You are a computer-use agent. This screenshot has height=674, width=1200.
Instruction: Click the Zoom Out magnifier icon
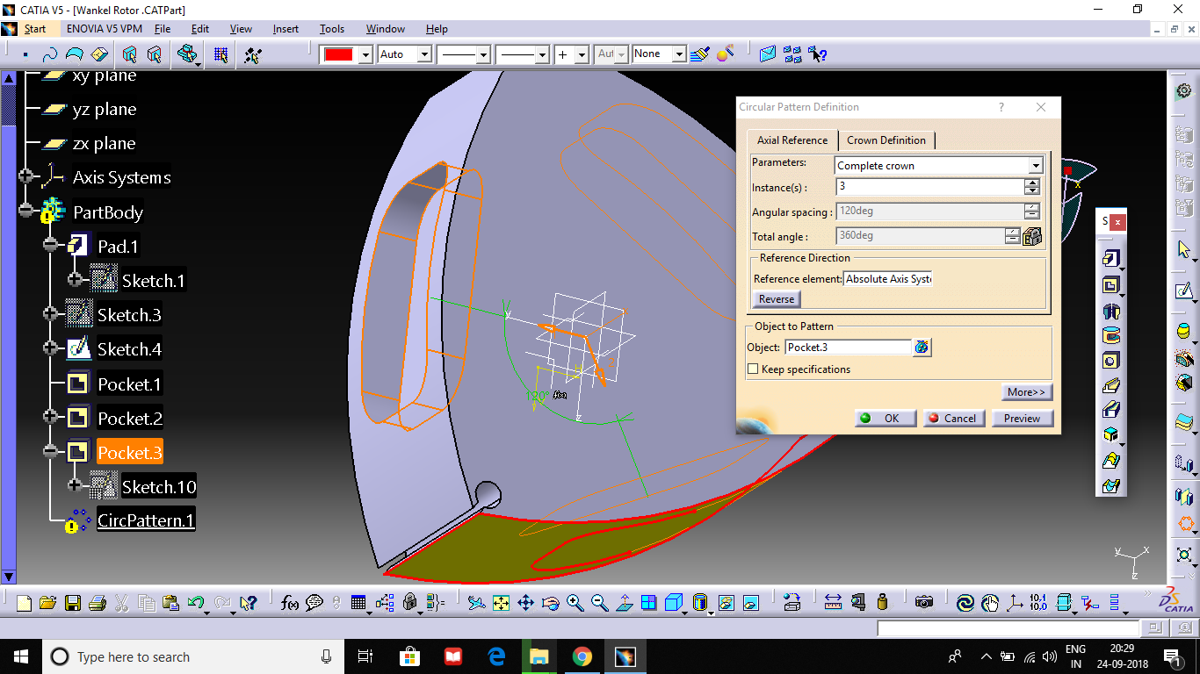pyautogui.click(x=600, y=603)
